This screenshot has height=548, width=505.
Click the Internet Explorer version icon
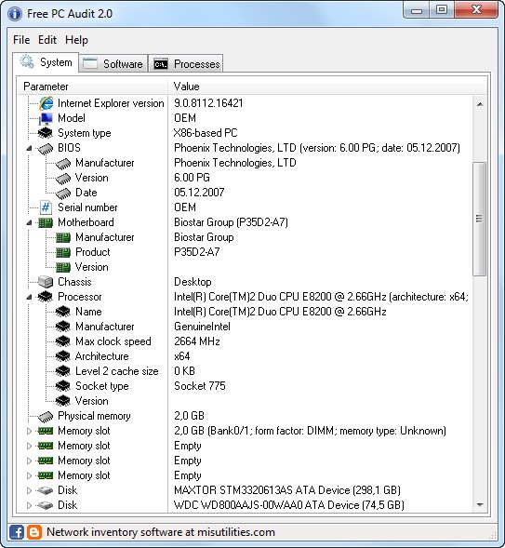point(46,103)
